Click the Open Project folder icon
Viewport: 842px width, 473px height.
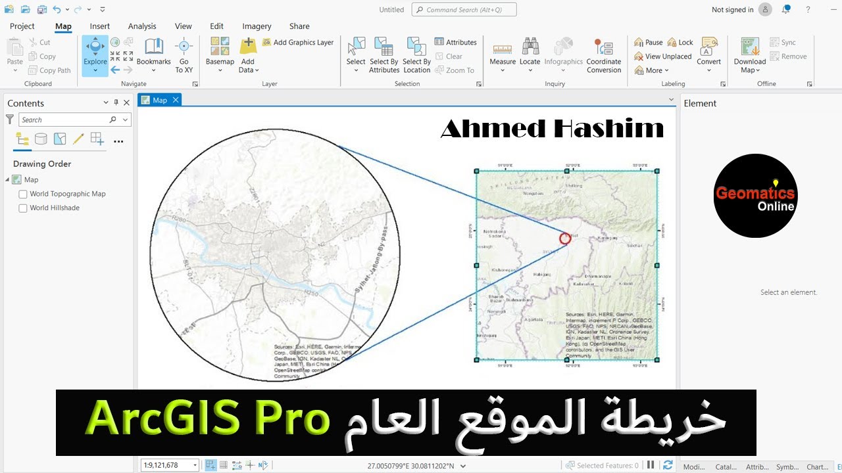tap(25, 9)
